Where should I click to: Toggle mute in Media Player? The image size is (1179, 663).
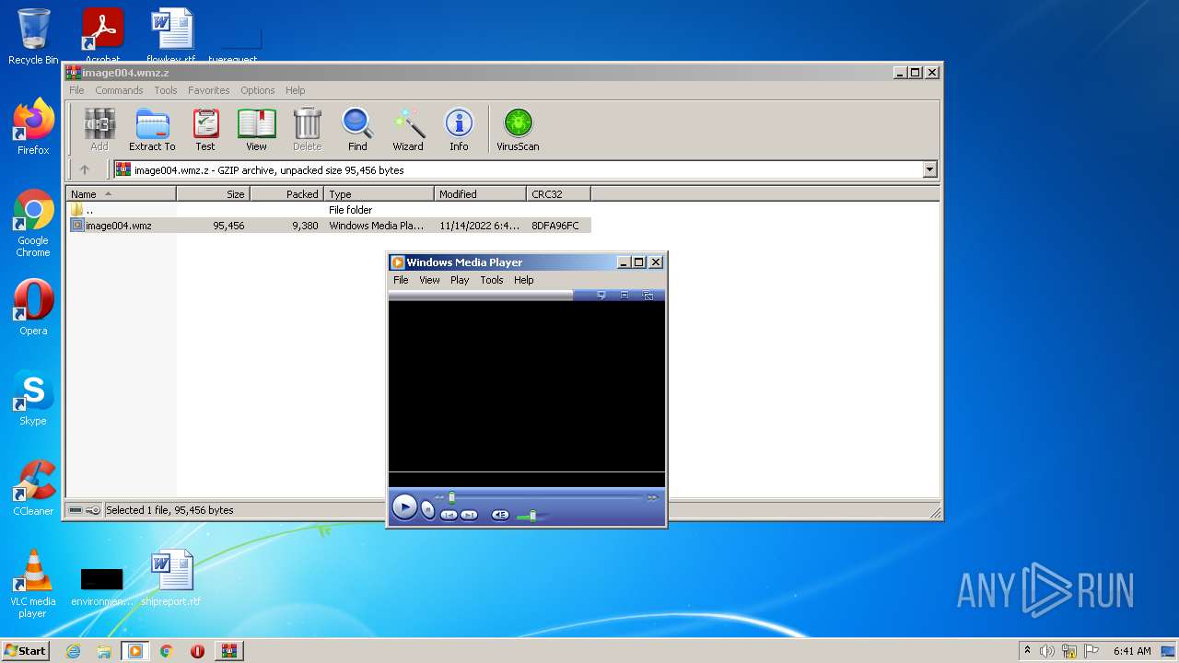pos(500,515)
